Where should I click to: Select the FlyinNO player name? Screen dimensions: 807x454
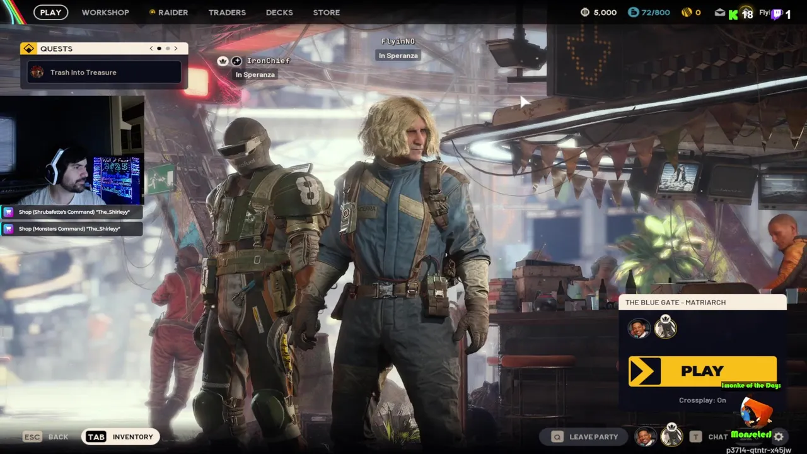[x=398, y=42]
